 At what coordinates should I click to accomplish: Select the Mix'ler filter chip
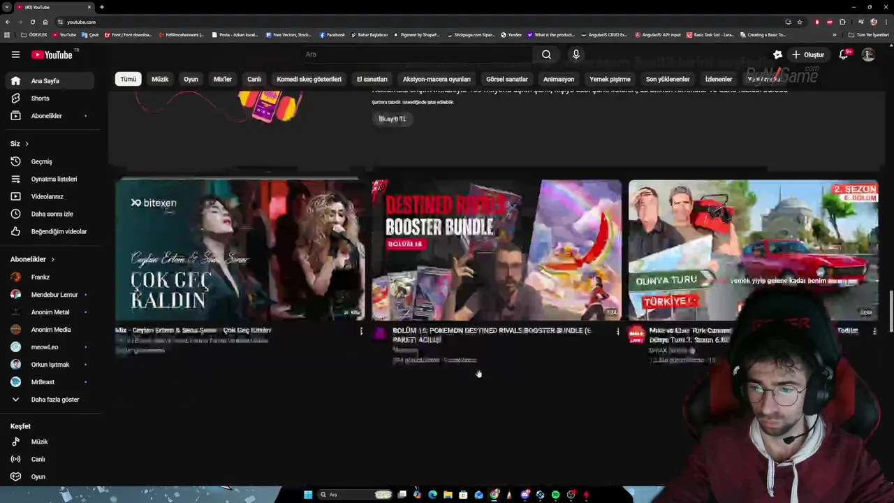coord(222,79)
